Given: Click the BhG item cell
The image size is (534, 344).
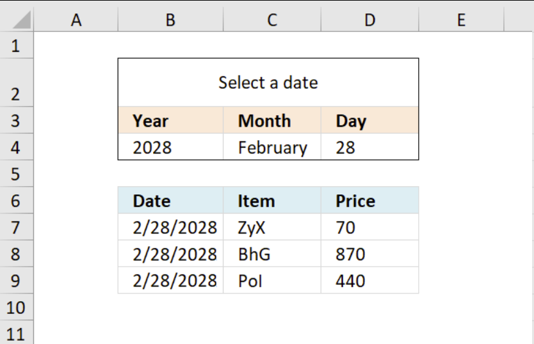Looking at the screenshot, I should coord(272,254).
